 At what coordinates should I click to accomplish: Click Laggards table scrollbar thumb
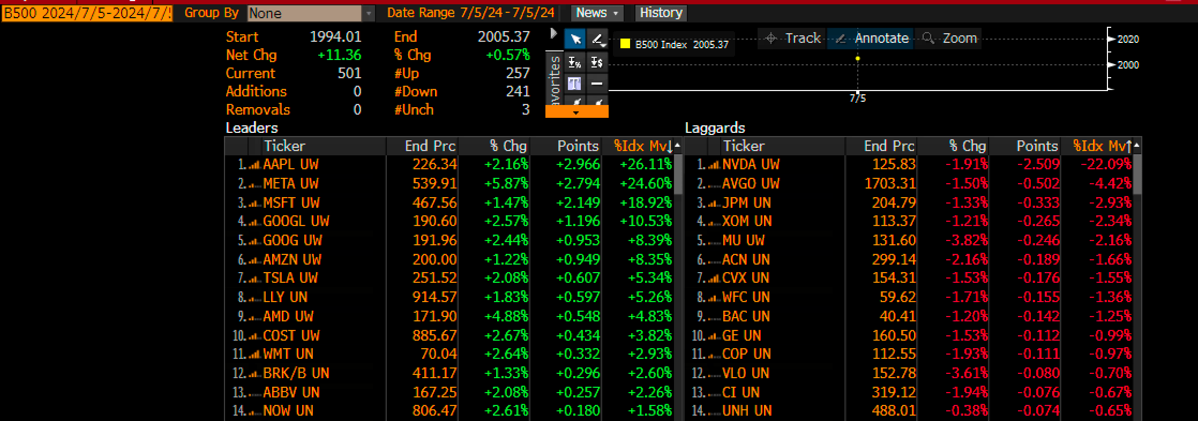click(x=1137, y=175)
